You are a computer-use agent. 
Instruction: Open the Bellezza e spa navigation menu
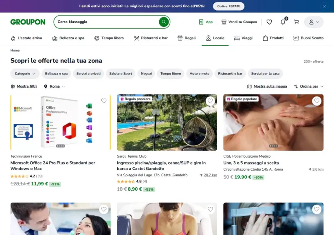tap(68, 38)
